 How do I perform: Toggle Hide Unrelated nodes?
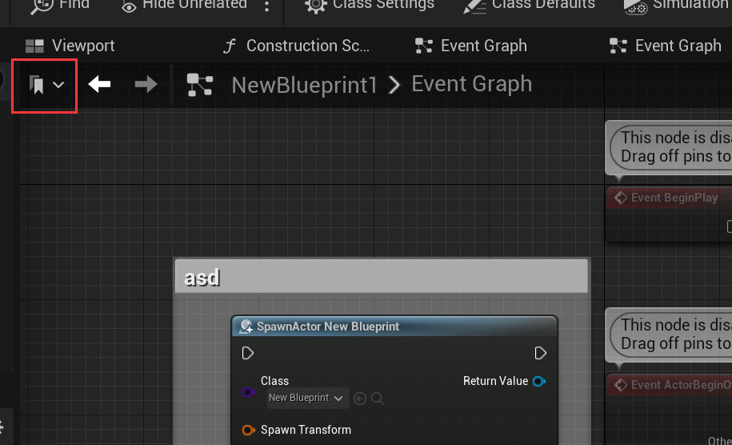click(x=184, y=6)
